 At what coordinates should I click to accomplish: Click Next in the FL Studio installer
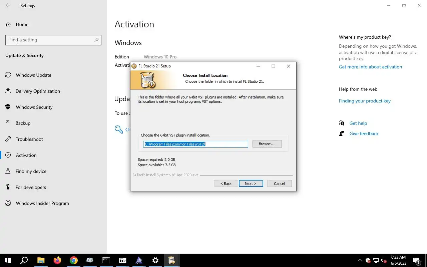point(251,184)
